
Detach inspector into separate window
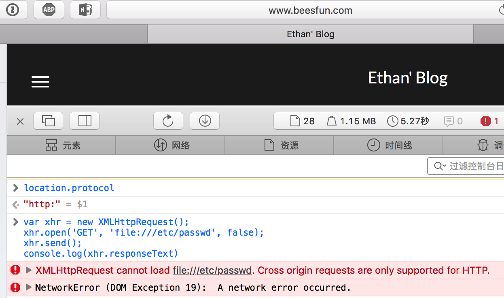click(48, 121)
